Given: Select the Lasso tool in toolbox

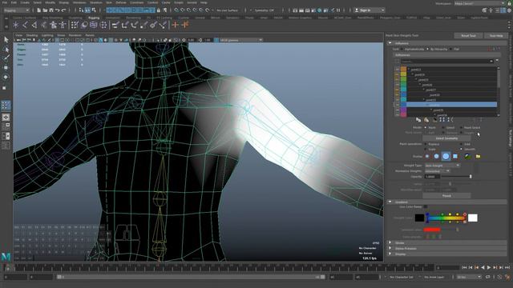Looking at the screenshot, I should click(6, 50).
